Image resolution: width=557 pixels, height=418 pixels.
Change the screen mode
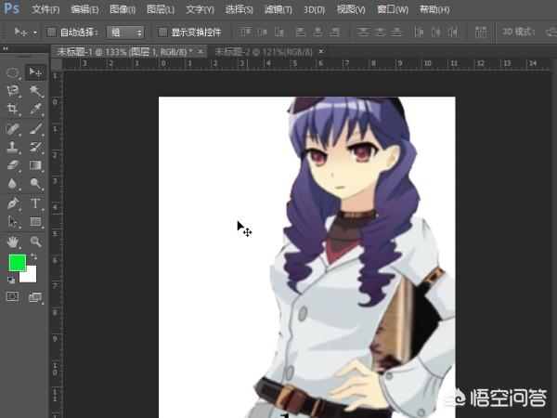[35, 297]
